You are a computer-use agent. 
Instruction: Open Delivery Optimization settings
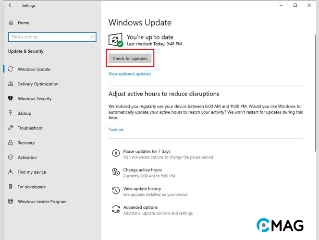pos(37,84)
